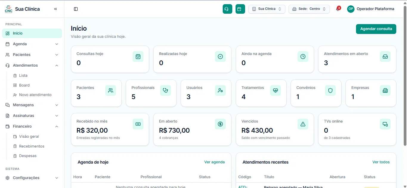Click clock icon on Ainda na agenda card
The image size is (407, 188).
[x=303, y=57]
